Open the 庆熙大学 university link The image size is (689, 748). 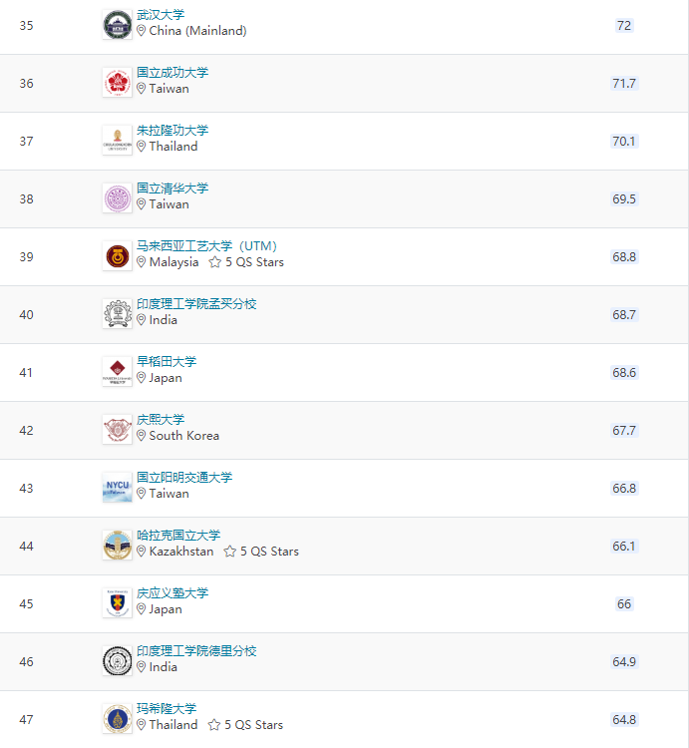click(161, 420)
